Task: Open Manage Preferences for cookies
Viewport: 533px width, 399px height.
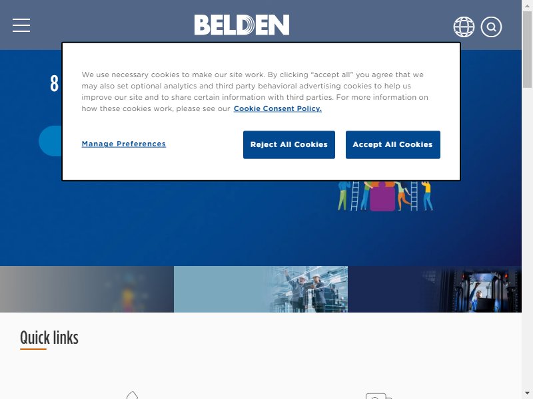Action: click(x=124, y=144)
